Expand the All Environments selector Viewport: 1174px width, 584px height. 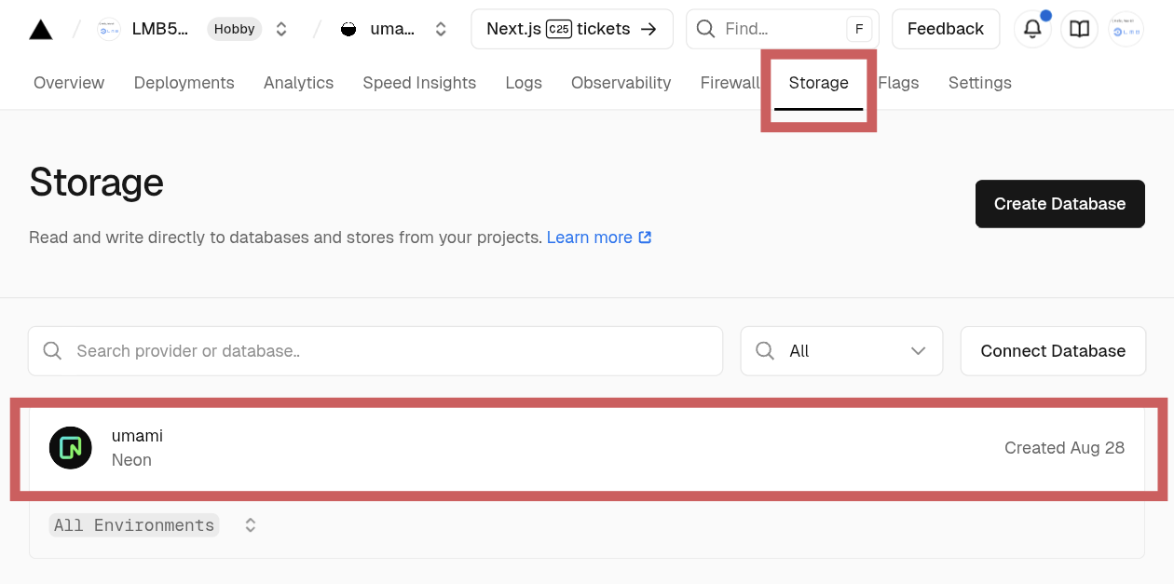pyautogui.click(x=250, y=525)
